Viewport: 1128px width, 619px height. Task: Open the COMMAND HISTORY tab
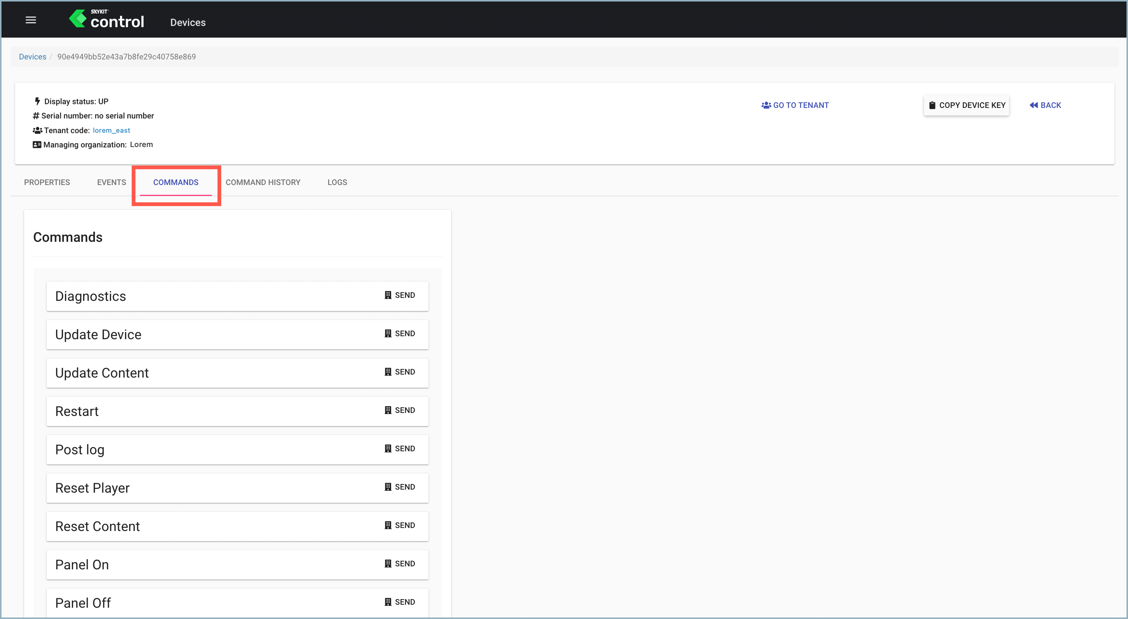click(262, 182)
